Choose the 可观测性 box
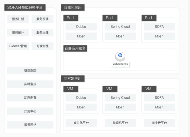 click(x=42, y=46)
